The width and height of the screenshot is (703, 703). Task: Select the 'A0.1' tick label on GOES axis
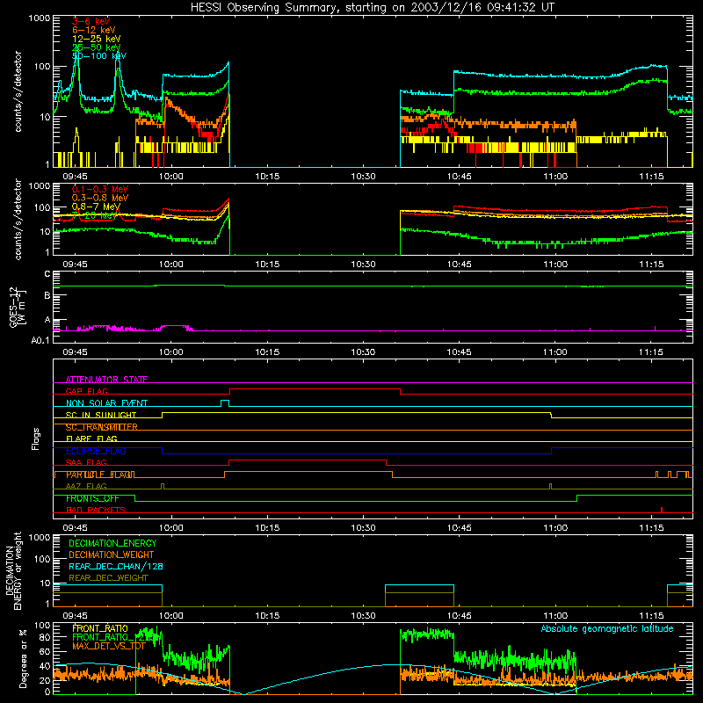click(x=40, y=340)
